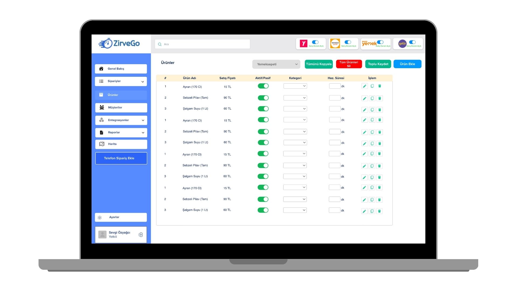Viewport: 517px width, 291px height.
Task: Open Kategori dropdown in first Ayran row
Action: tap(295, 86)
